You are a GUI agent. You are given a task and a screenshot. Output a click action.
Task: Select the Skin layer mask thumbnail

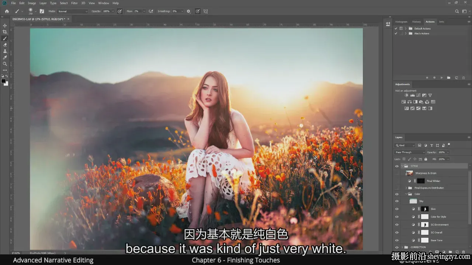(x=425, y=209)
